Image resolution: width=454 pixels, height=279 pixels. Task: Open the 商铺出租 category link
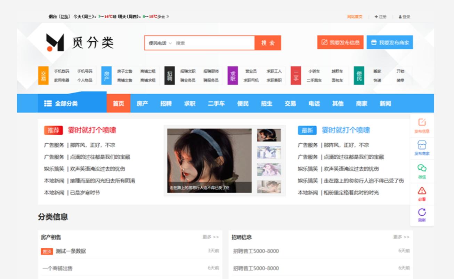(148, 71)
